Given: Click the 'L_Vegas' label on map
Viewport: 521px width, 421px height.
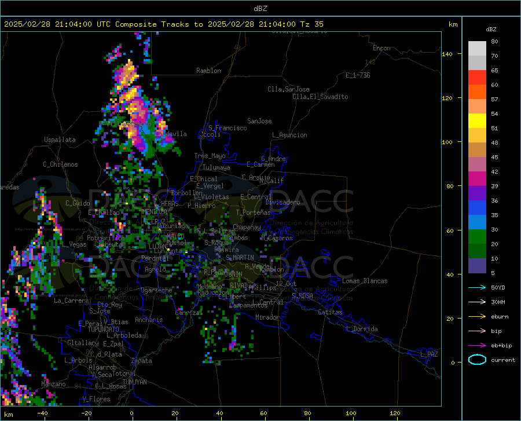Looking at the screenshot, I should pyautogui.click(x=74, y=244).
